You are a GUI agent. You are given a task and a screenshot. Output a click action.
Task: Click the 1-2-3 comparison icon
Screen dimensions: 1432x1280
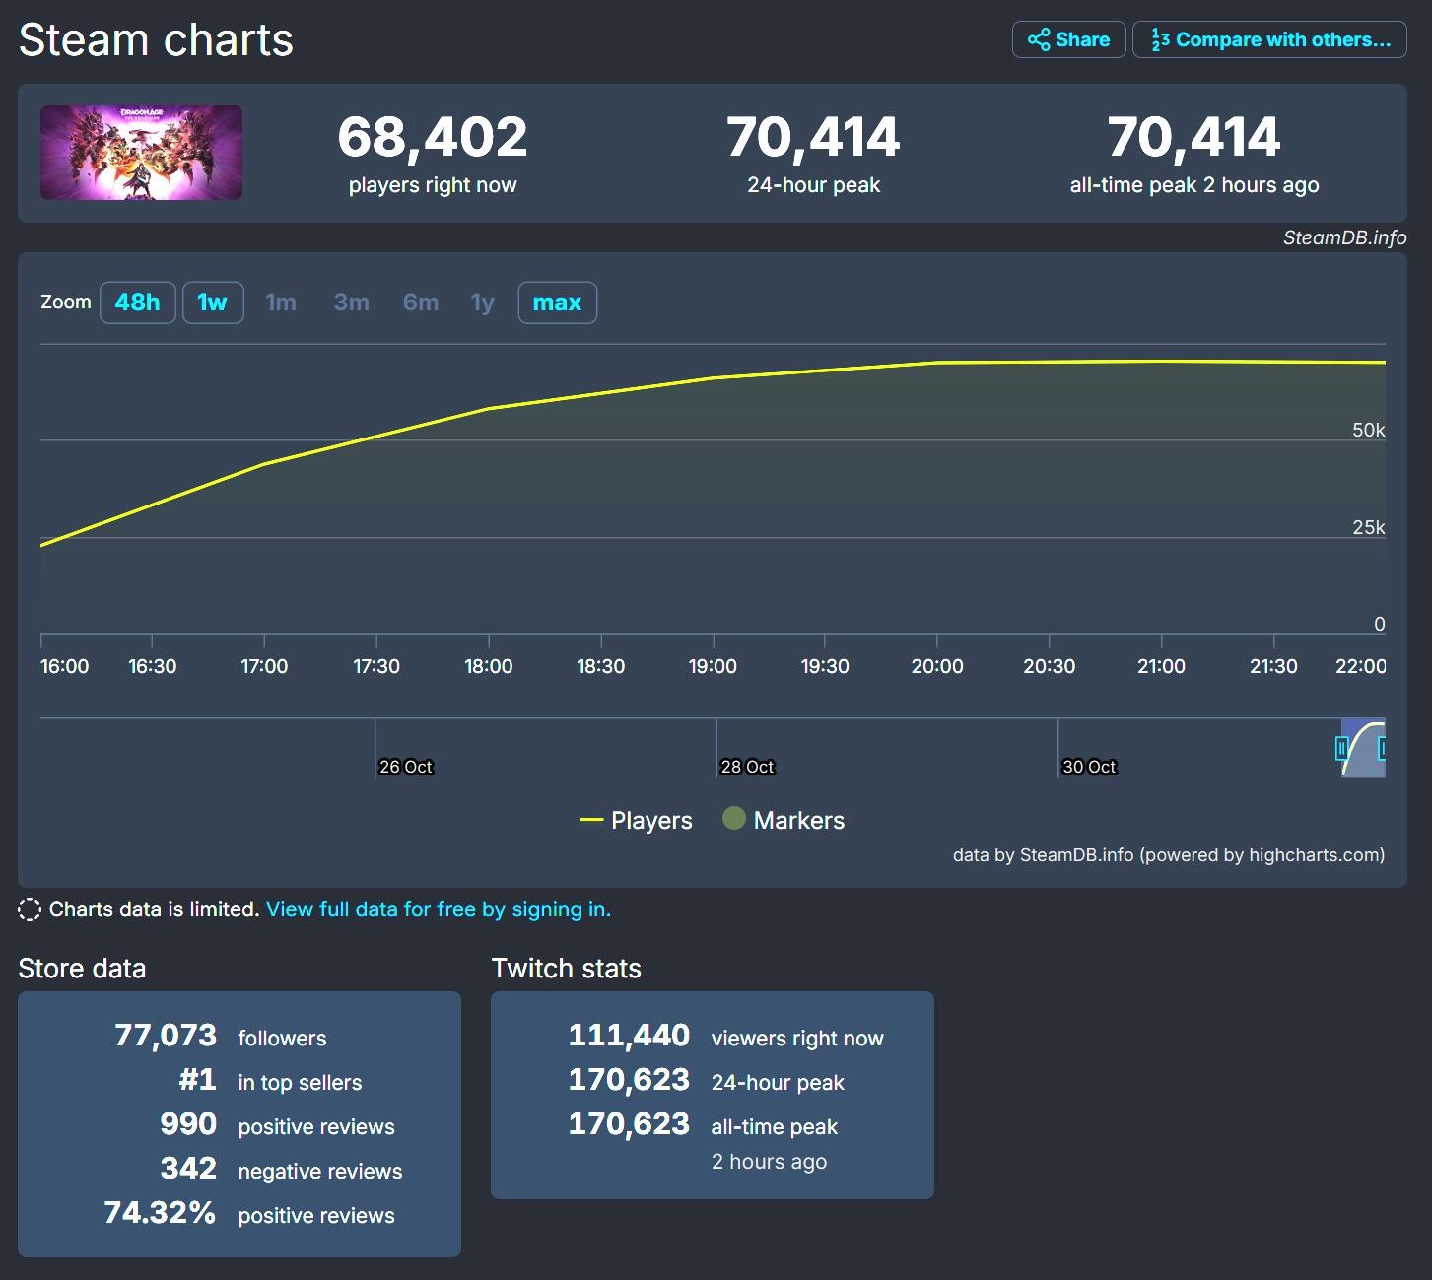[x=1159, y=39]
